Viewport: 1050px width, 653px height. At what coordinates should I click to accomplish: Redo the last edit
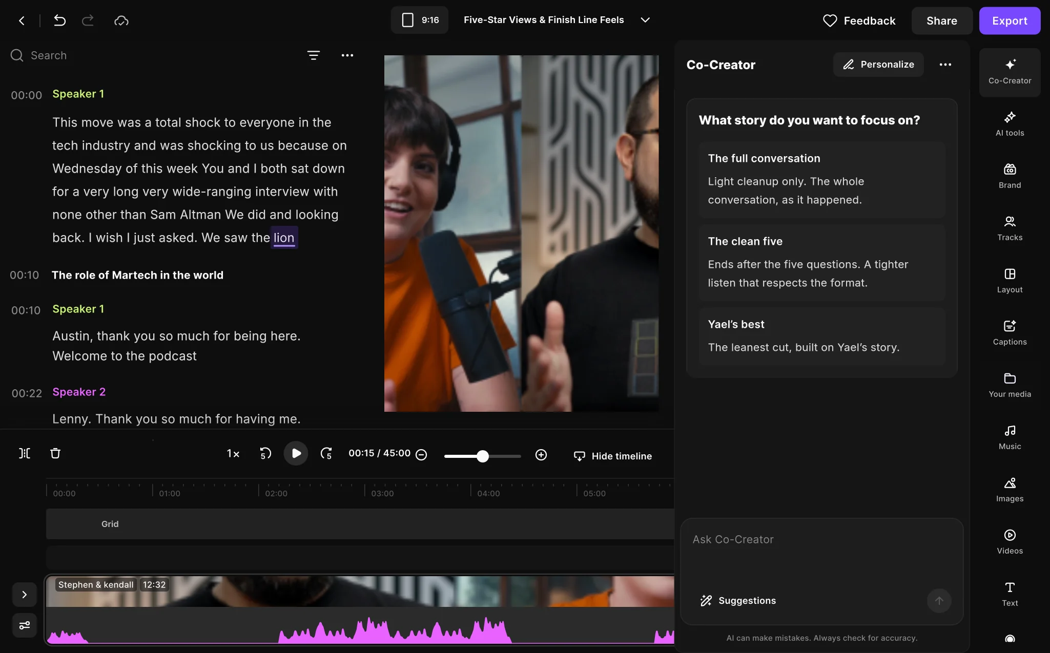tap(88, 20)
